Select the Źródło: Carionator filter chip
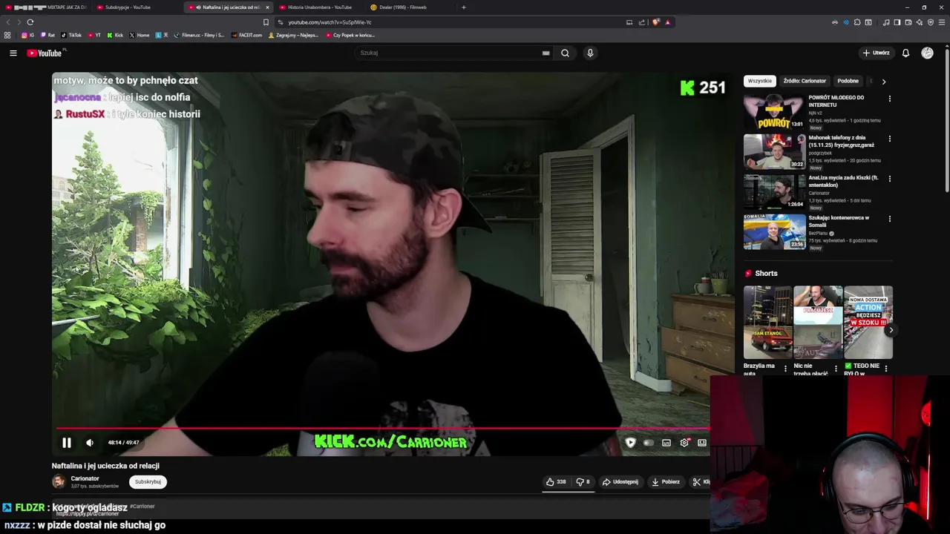The width and height of the screenshot is (950, 534). [805, 81]
